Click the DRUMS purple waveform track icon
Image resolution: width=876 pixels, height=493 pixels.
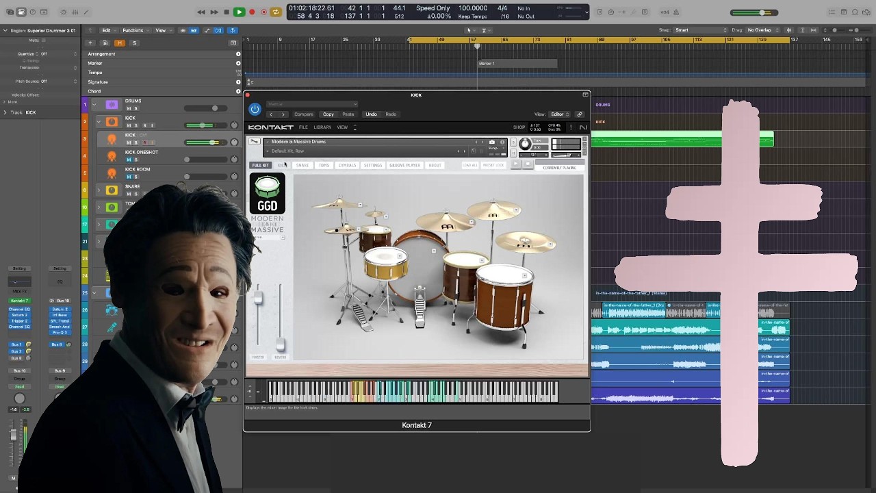point(112,105)
